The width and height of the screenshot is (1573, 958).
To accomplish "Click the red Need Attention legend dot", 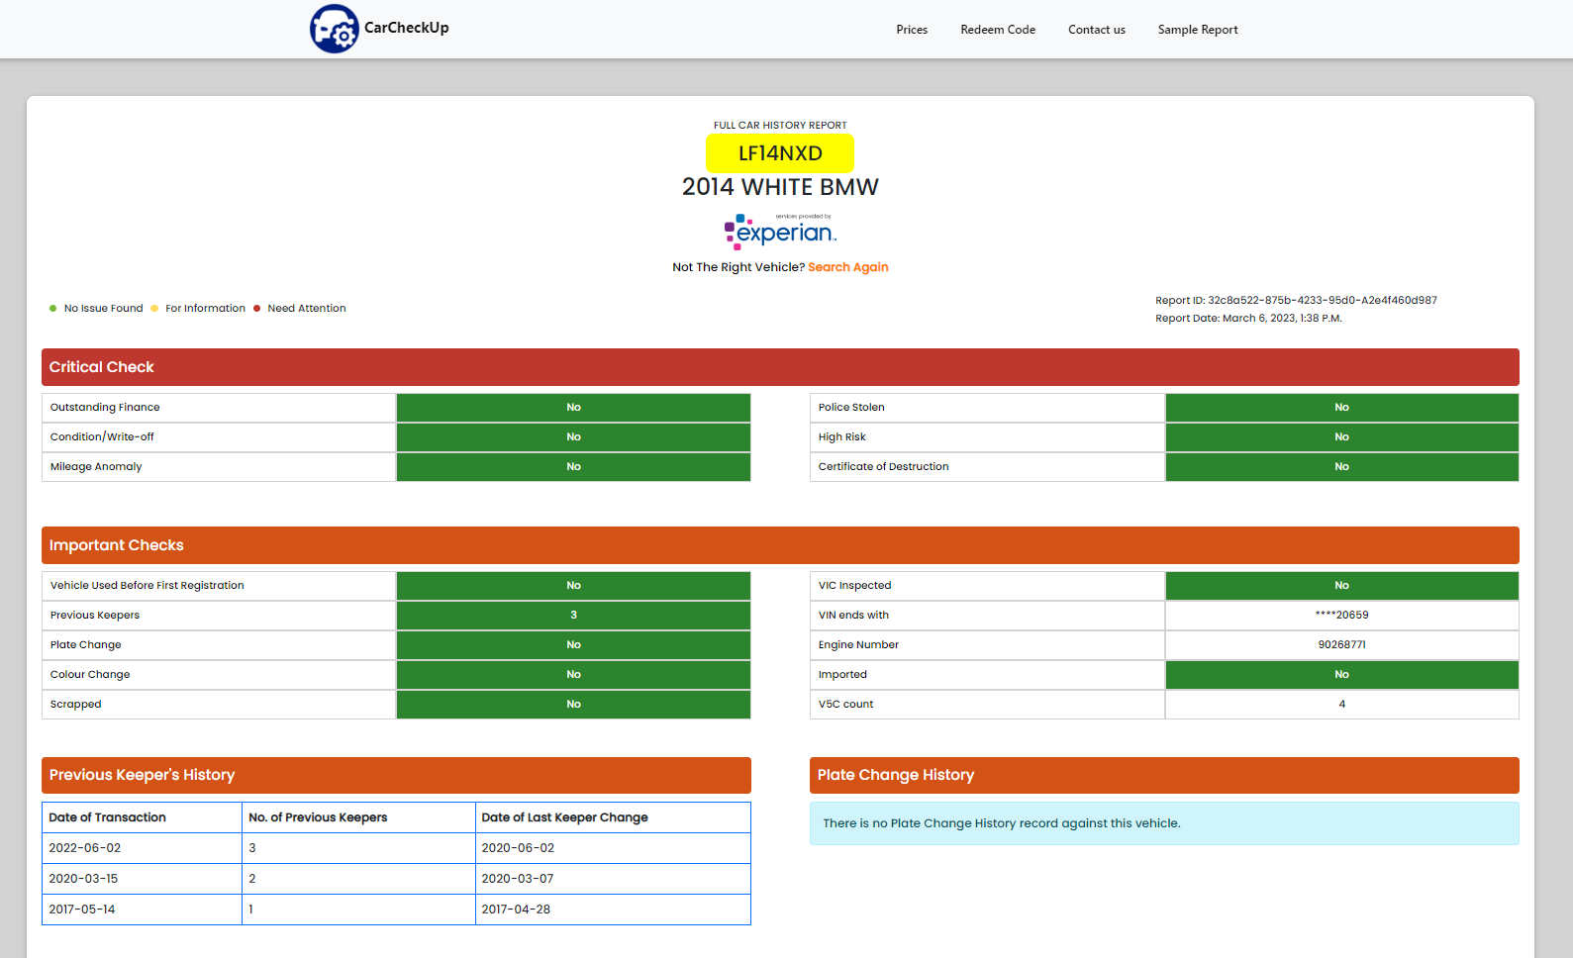I will coord(256,309).
